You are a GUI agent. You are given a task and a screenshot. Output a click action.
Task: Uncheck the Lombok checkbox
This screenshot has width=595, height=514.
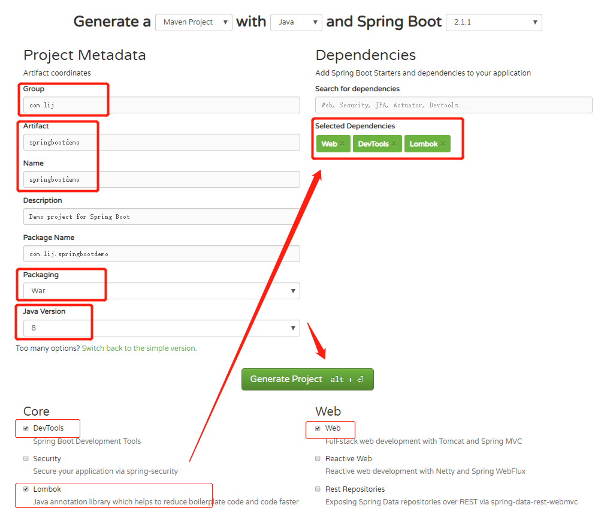tap(26, 489)
